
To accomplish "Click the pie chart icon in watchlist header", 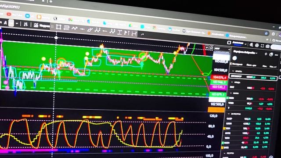I will click(x=271, y=54).
